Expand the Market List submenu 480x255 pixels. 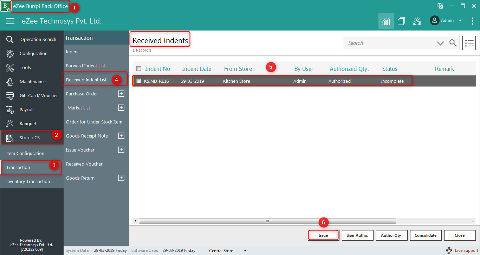pos(121,108)
